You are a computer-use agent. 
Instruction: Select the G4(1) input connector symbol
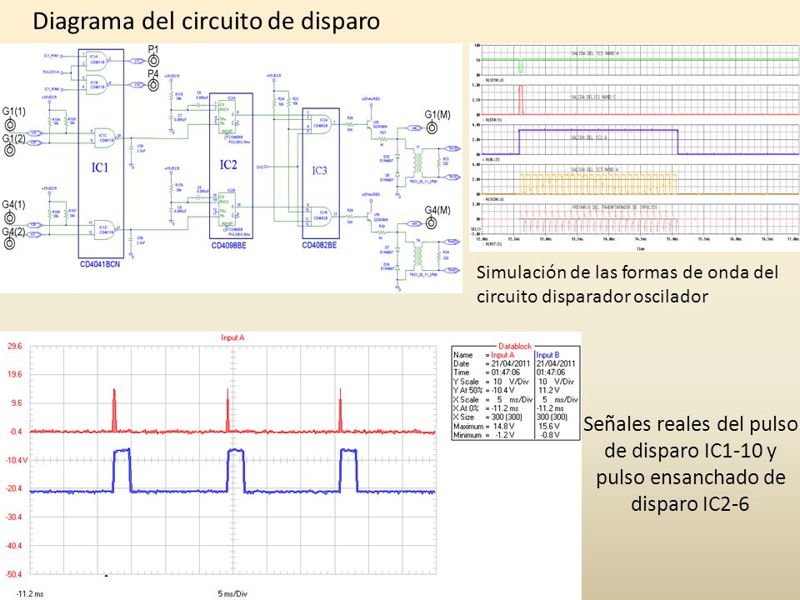(10, 217)
